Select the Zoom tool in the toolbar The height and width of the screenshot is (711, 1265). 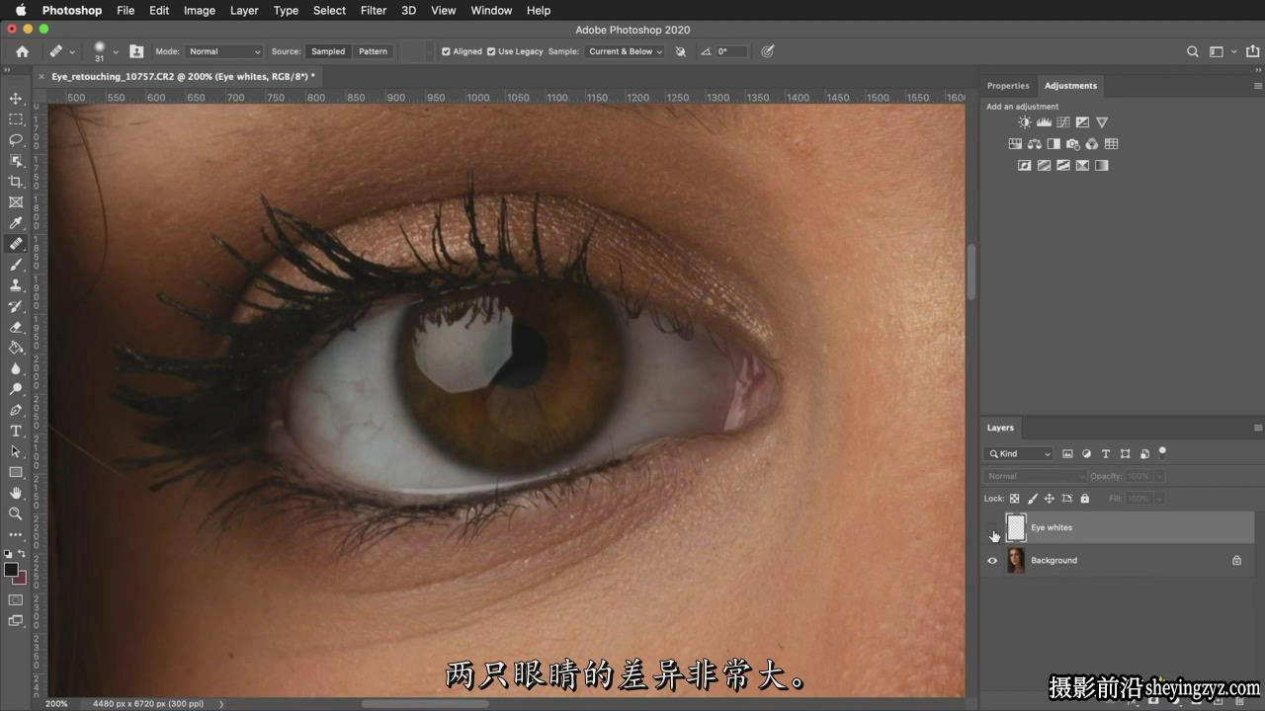pos(16,513)
